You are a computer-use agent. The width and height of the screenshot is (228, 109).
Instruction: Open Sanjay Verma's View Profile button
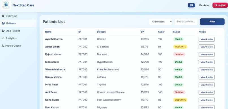(x=207, y=77)
